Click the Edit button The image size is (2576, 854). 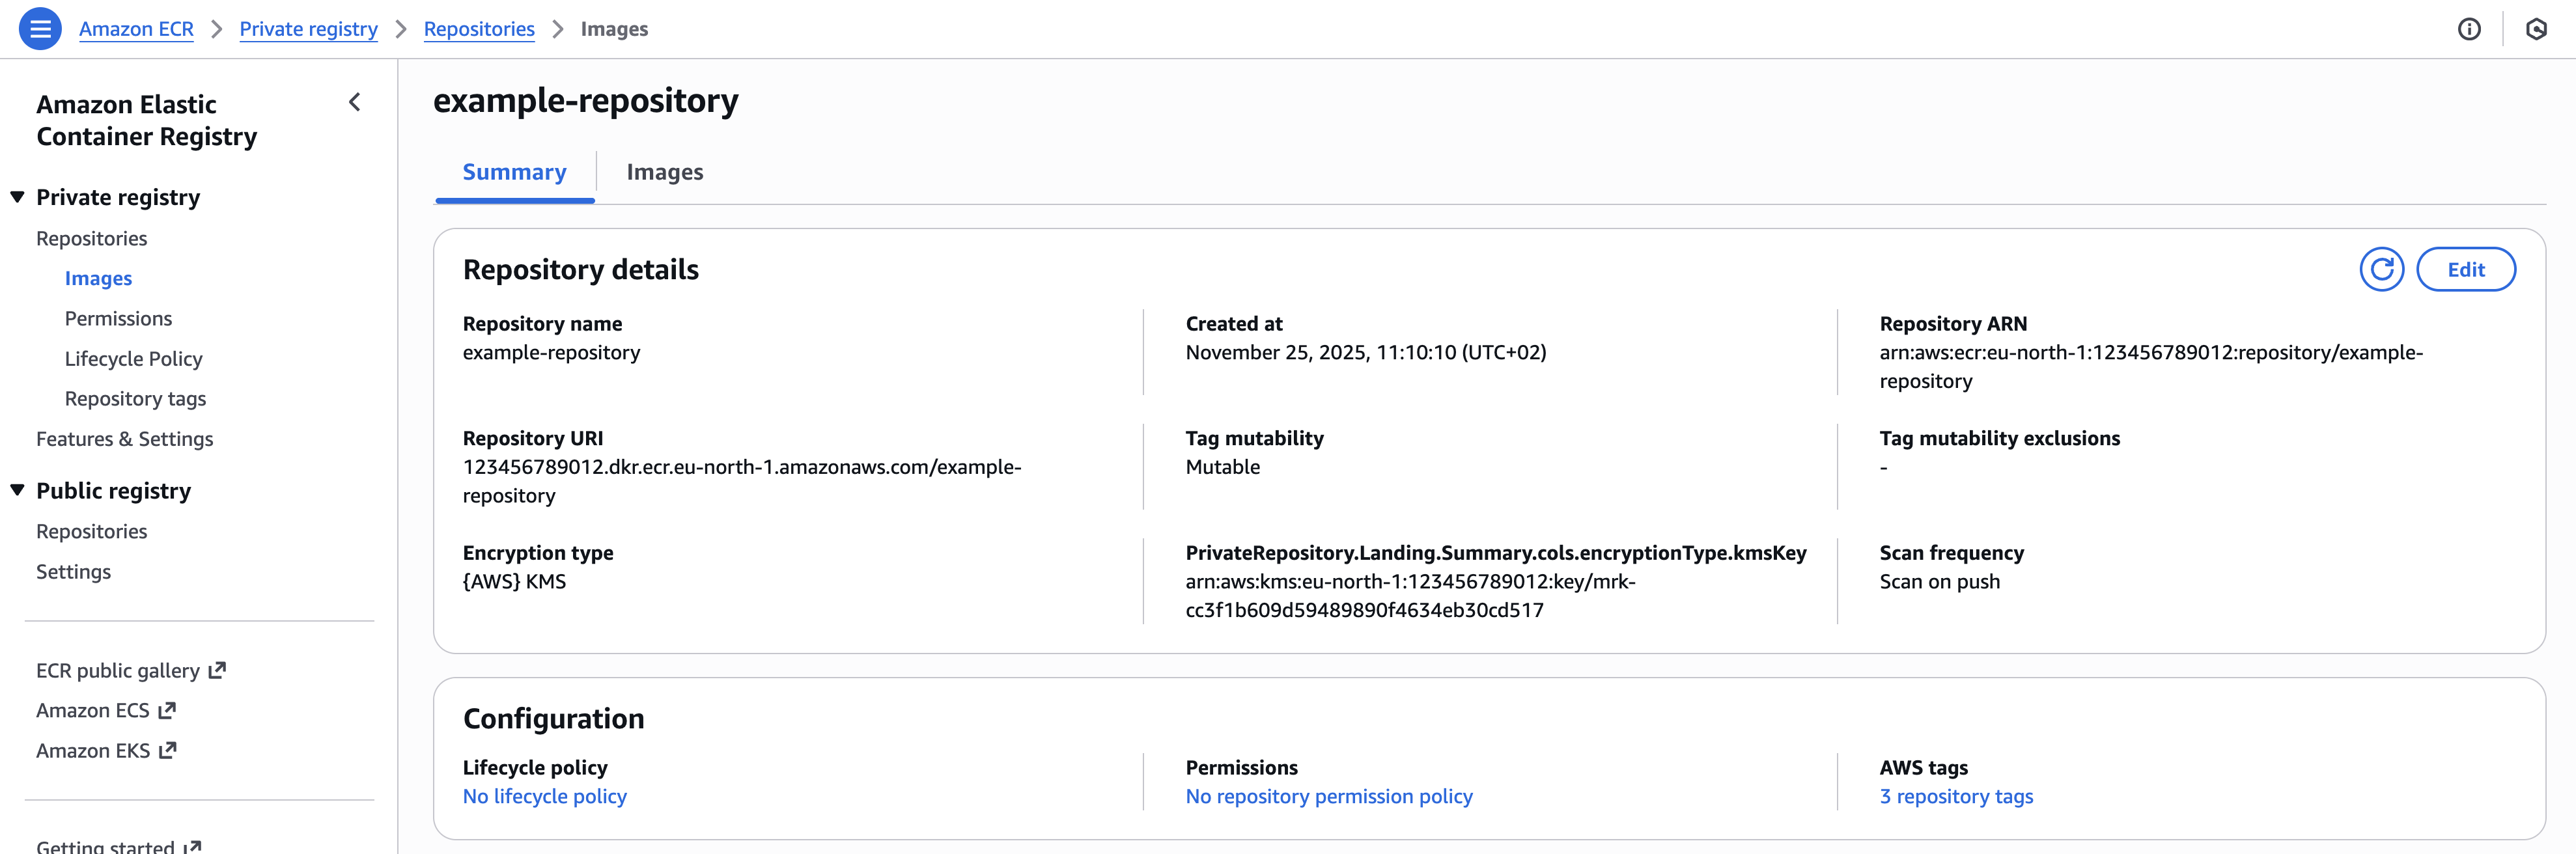click(x=2465, y=270)
